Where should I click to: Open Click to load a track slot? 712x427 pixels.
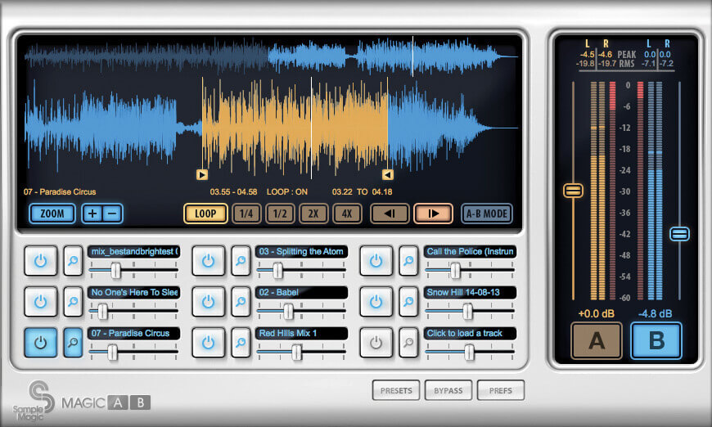[x=470, y=333]
